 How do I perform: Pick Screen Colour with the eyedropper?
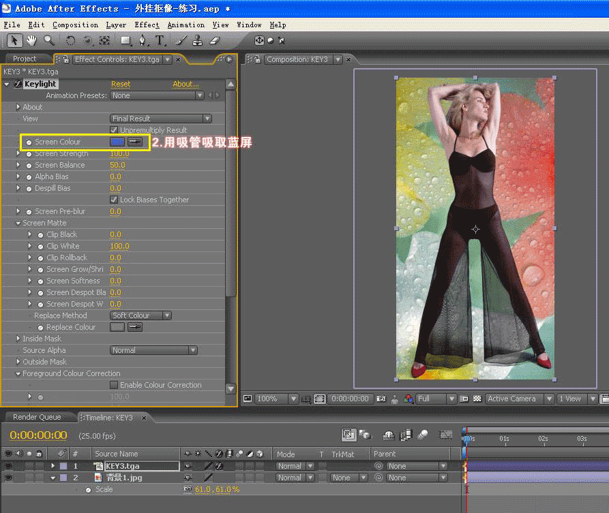[x=135, y=142]
